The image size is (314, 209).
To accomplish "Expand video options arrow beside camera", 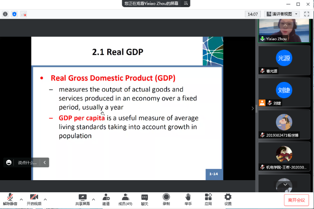I will (x=45, y=199).
